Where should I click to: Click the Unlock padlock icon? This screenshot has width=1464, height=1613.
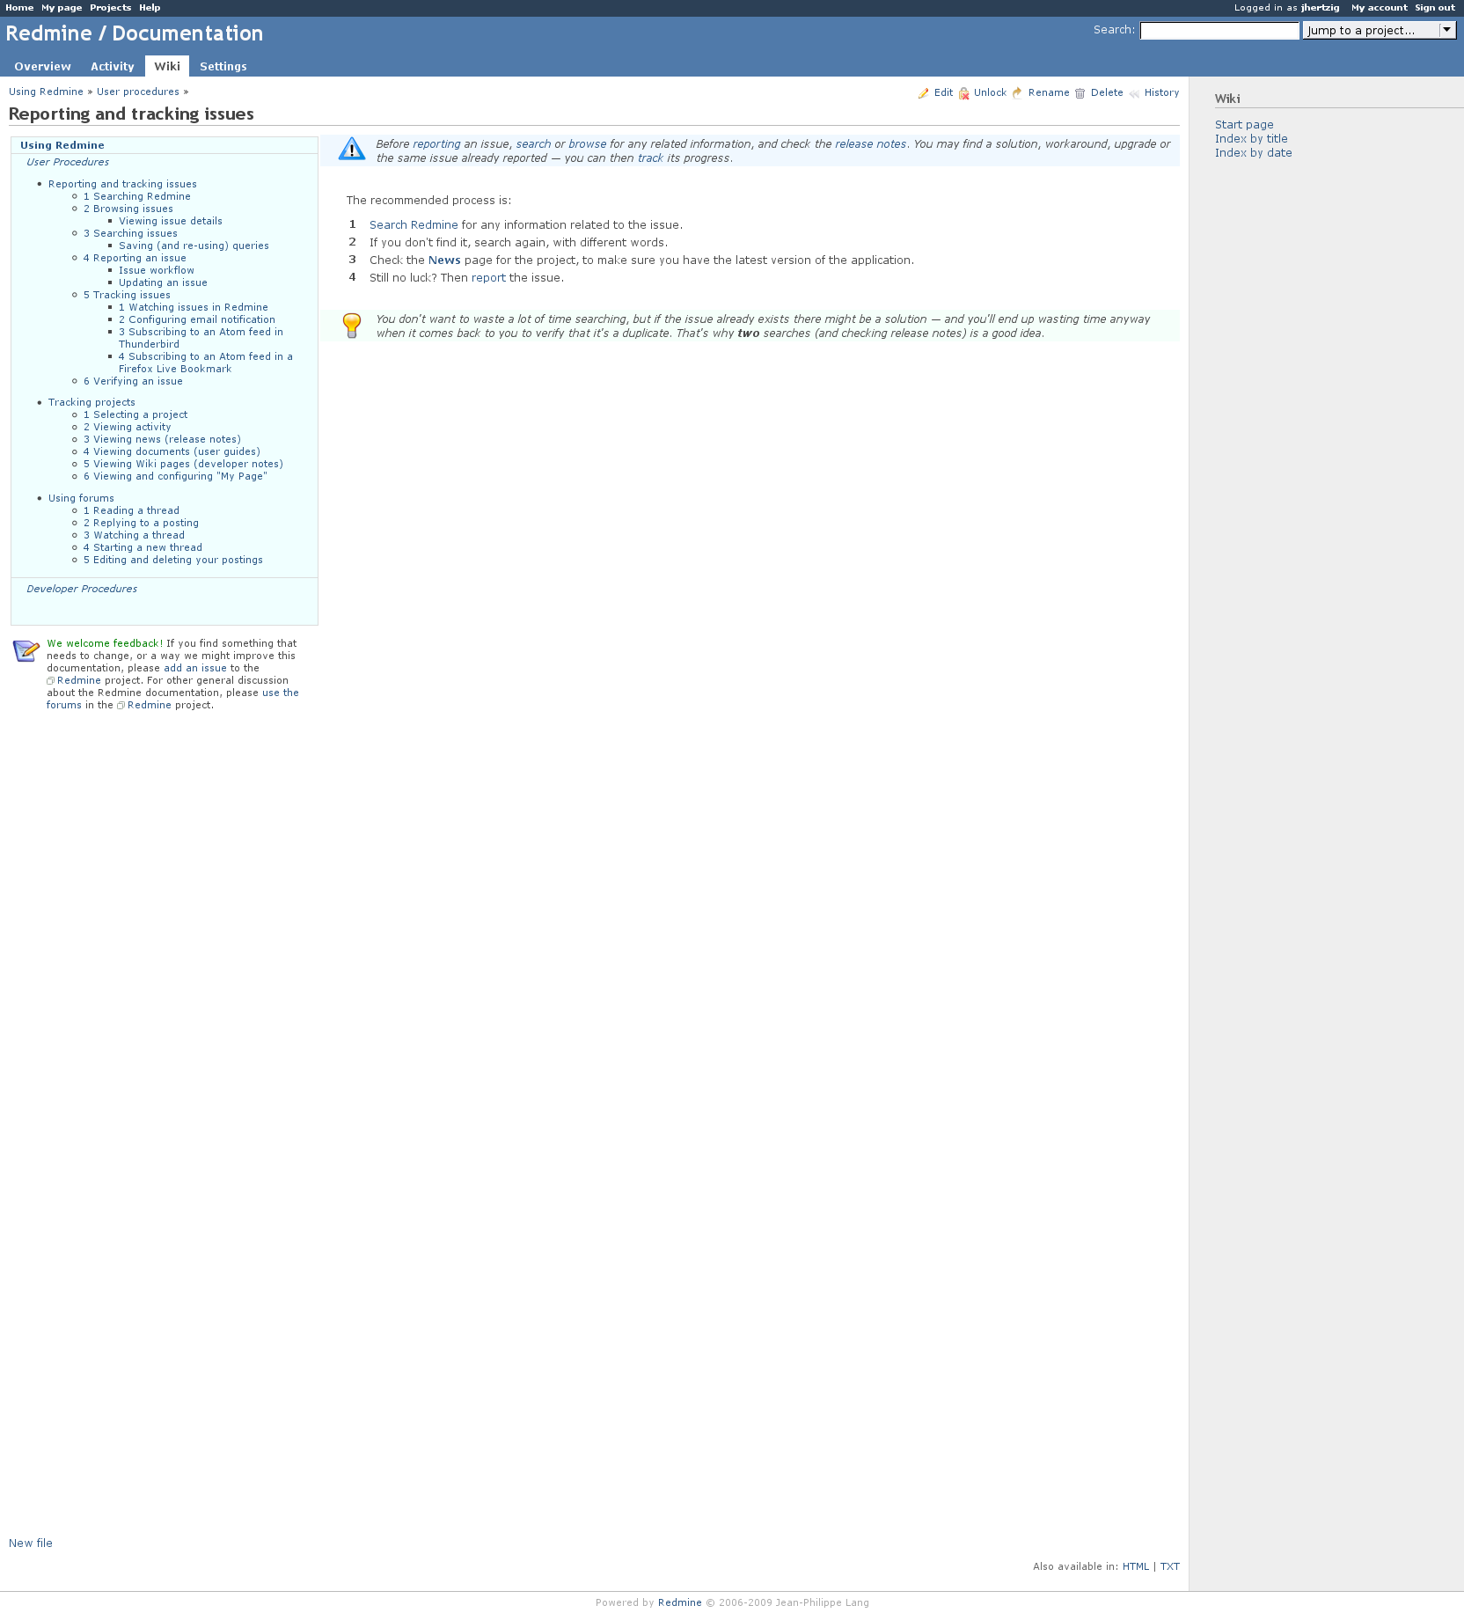coord(963,93)
